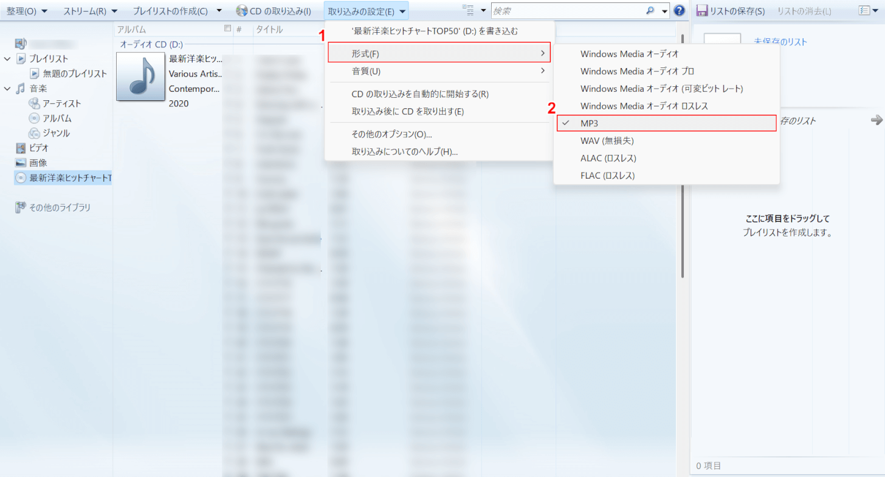Click the view options list icon

tap(468, 10)
